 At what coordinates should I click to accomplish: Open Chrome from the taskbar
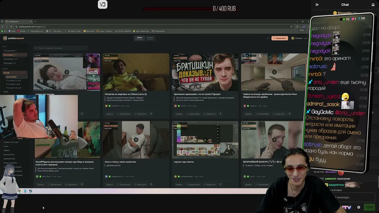tap(20, 191)
